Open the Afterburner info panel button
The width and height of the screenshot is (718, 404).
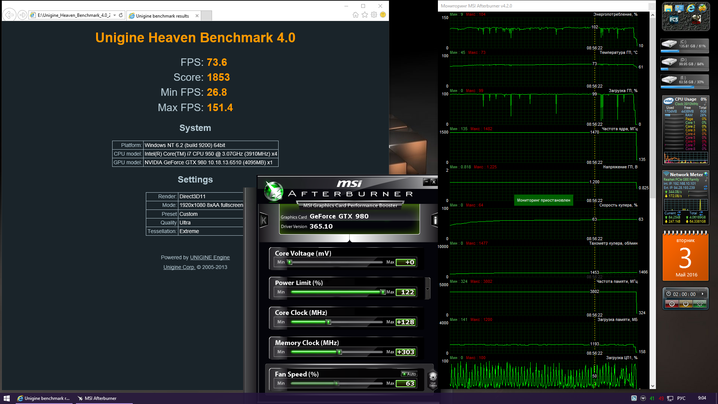click(x=435, y=220)
